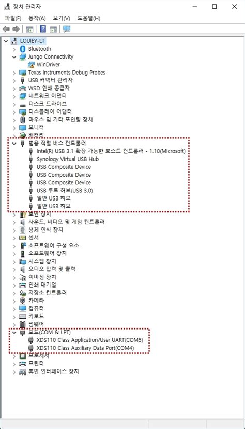Expand the 네트워크 어댑터 category
The height and width of the screenshot is (429, 245).
click(14, 96)
